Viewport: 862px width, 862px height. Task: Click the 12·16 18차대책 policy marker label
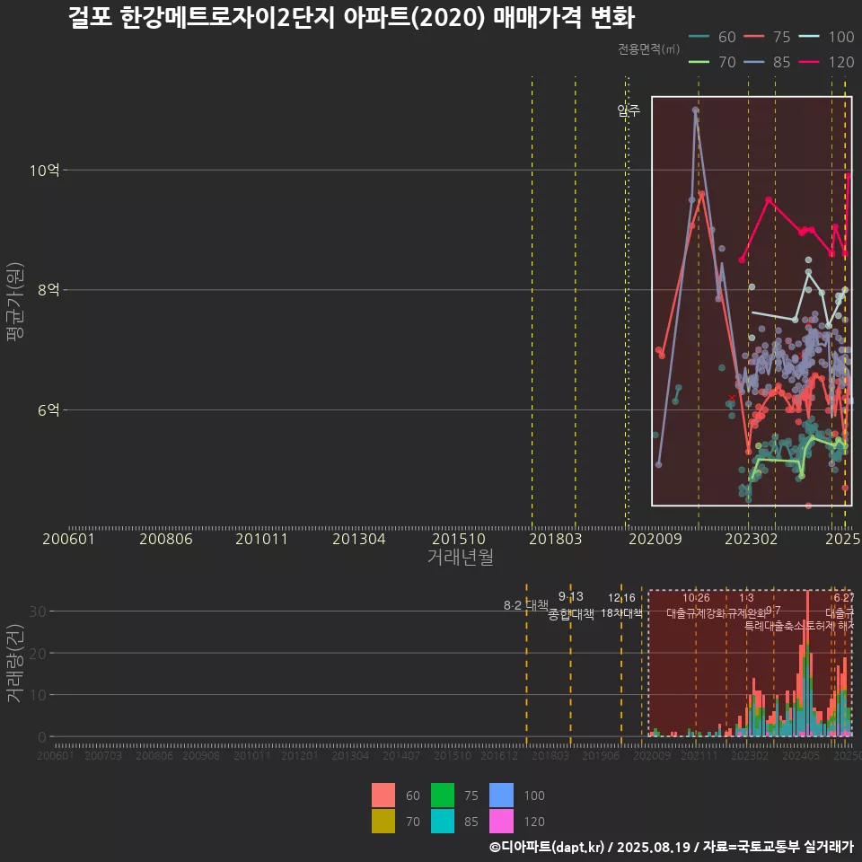tap(621, 605)
